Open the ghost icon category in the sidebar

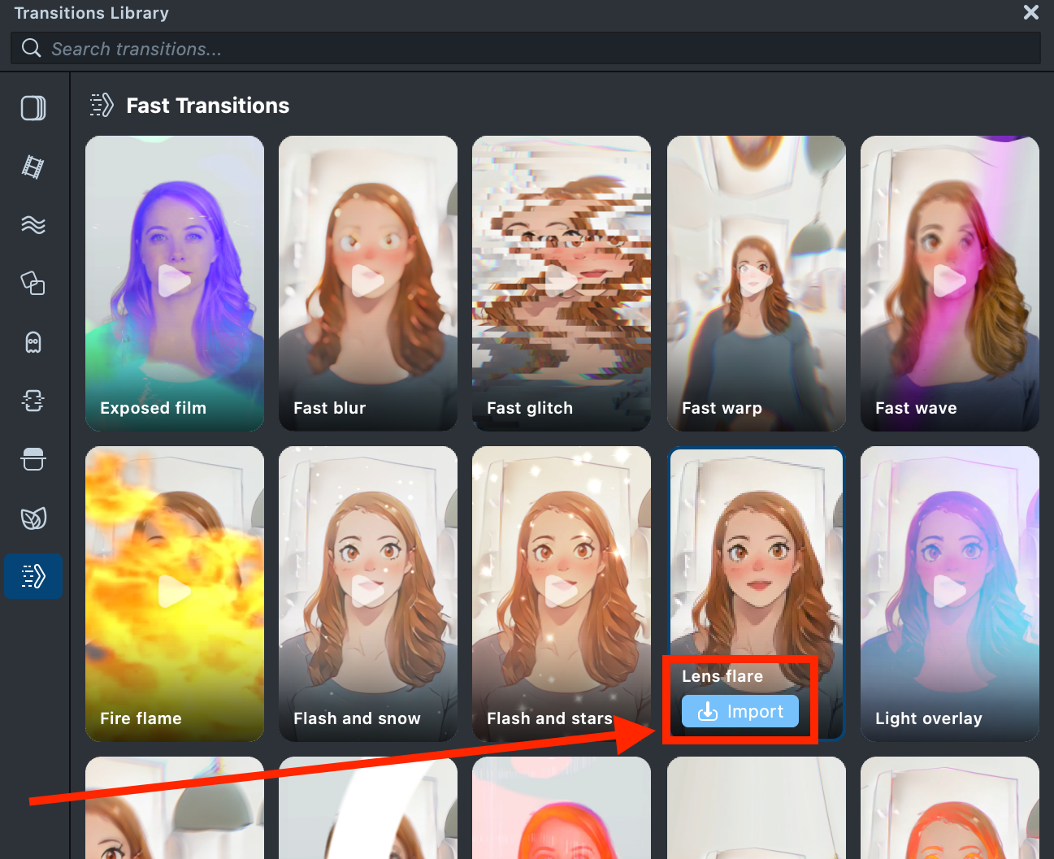coord(33,342)
